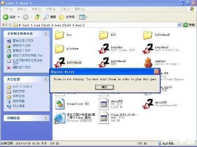This screenshot has width=197, height=147.
Task: Open the Views layout dropdown button
Action: pos(83,17)
